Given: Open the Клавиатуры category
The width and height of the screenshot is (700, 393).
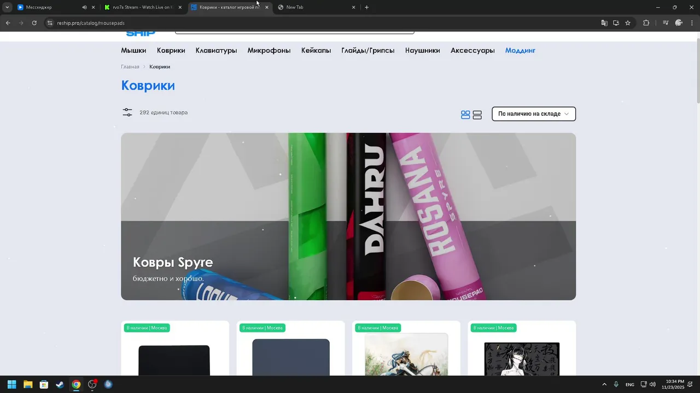Looking at the screenshot, I should [x=216, y=50].
